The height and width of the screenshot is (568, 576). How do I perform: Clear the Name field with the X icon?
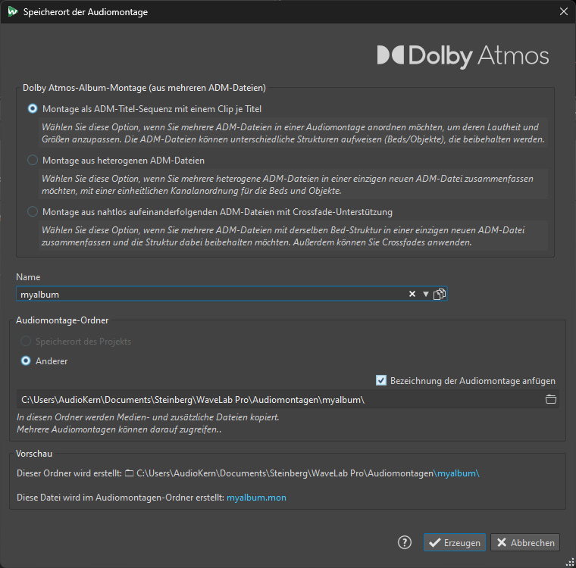tap(412, 294)
